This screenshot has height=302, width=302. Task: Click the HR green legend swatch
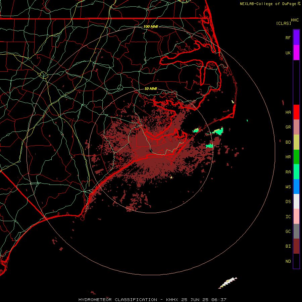coord(296,157)
